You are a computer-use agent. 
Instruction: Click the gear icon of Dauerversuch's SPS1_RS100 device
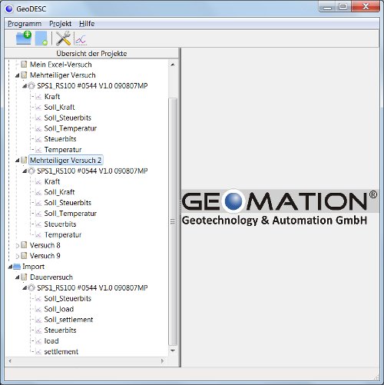(31, 288)
